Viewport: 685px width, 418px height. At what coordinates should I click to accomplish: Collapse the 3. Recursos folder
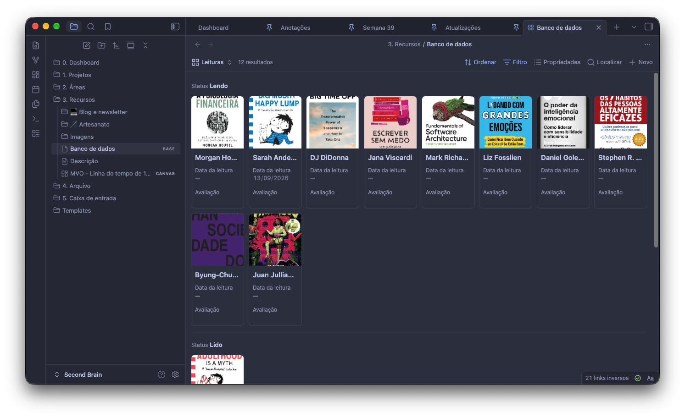(78, 99)
